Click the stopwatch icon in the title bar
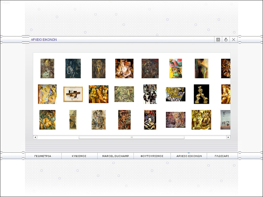 coord(226,40)
